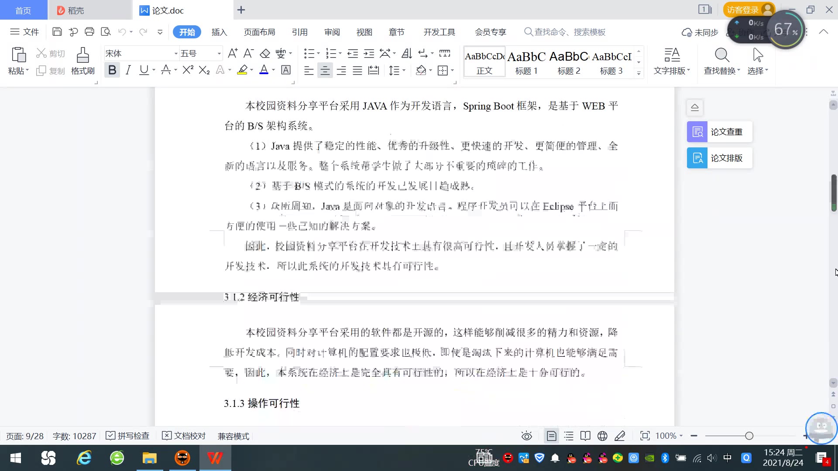
Task: Expand the highlight color dropdown arrow
Action: [x=252, y=70]
